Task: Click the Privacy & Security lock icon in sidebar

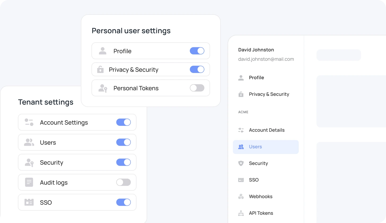Action: (241, 94)
